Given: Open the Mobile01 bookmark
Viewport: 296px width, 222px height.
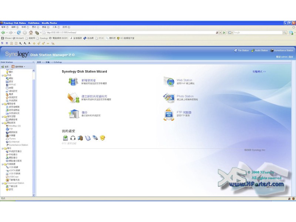Looking at the screenshot, I should [x=18, y=38].
